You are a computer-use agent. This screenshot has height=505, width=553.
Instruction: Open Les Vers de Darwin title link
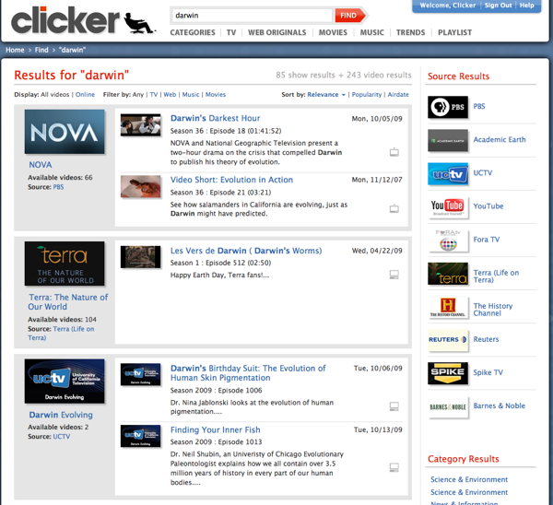[x=246, y=251]
